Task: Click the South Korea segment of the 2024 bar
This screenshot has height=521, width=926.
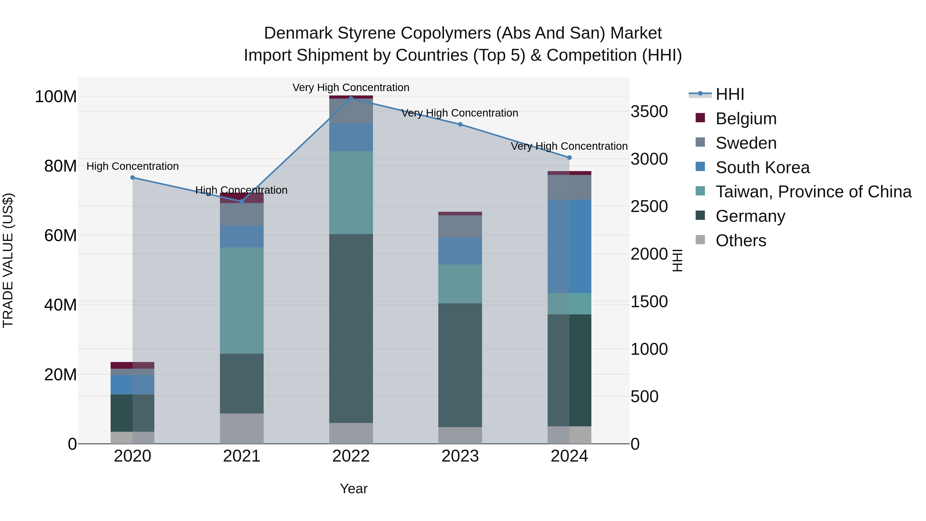Action: click(x=569, y=247)
